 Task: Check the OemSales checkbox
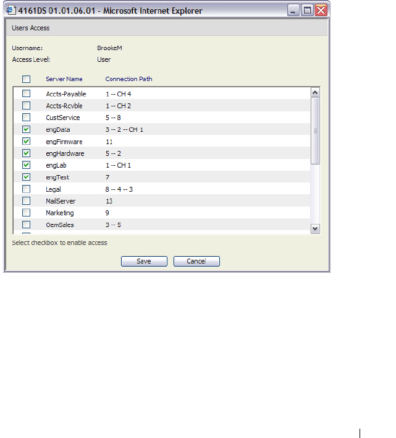coord(26,225)
